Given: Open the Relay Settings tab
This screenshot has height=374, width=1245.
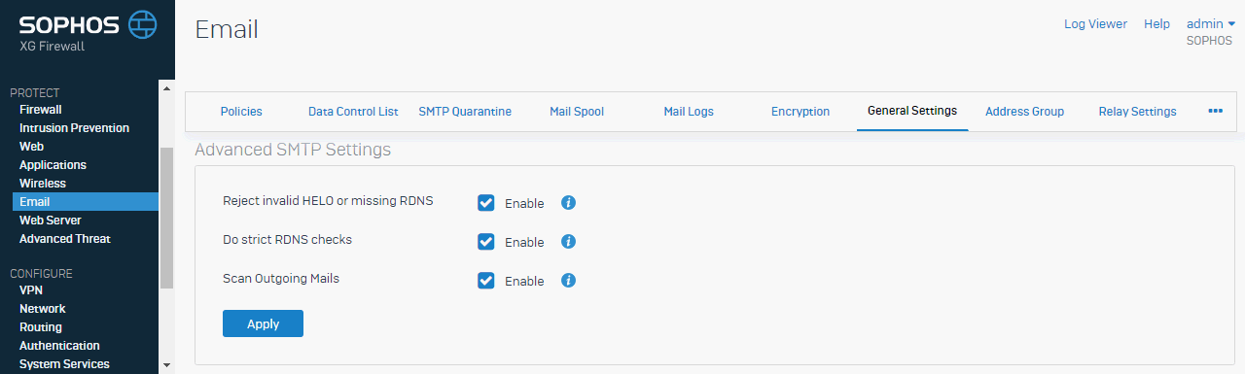Looking at the screenshot, I should click(x=1137, y=112).
